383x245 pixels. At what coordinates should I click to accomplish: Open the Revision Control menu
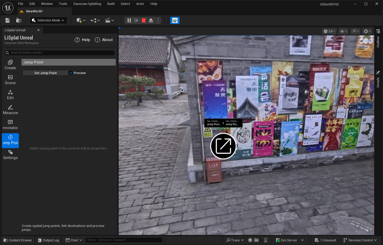[x=360, y=240]
